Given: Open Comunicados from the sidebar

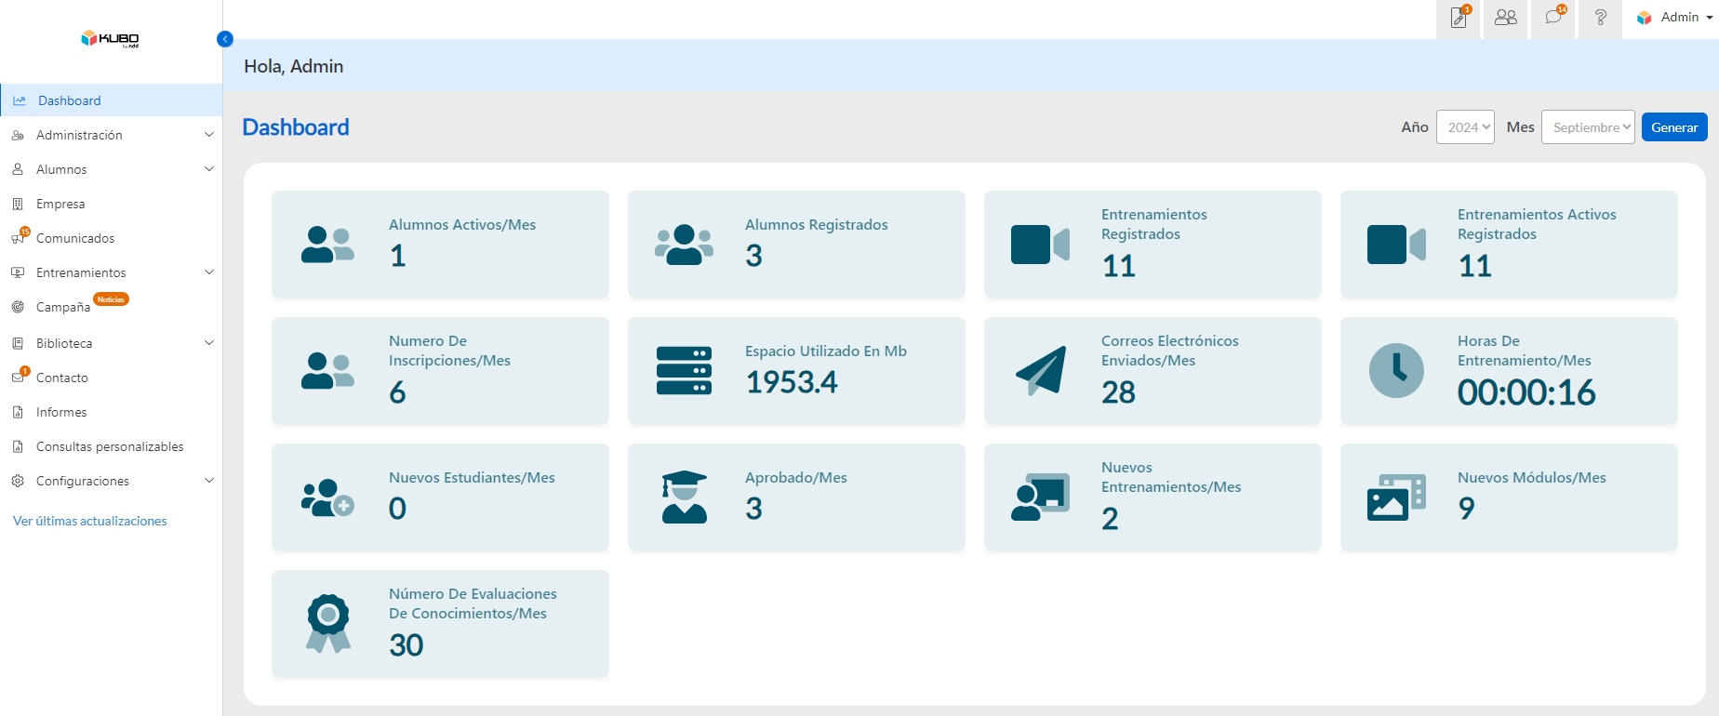Looking at the screenshot, I should [75, 238].
